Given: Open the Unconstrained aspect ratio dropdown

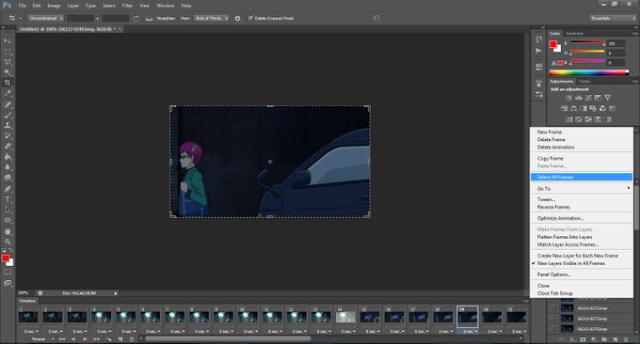Looking at the screenshot, I should [x=46, y=19].
